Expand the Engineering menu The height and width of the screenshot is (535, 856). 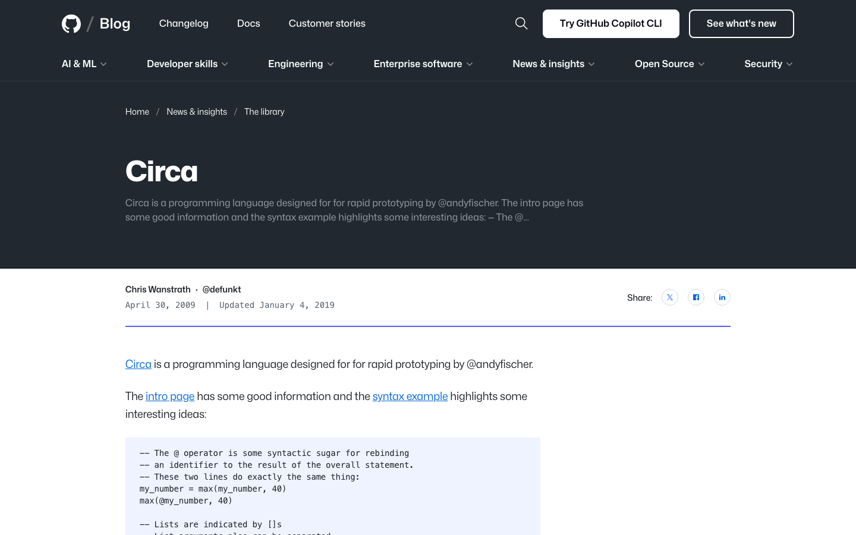(x=301, y=64)
